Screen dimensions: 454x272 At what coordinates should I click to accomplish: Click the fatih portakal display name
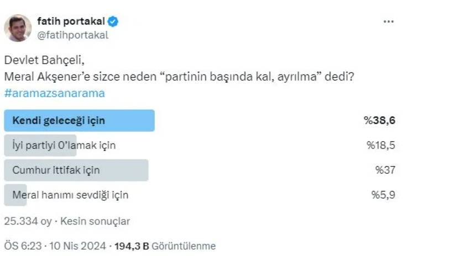click(x=71, y=22)
